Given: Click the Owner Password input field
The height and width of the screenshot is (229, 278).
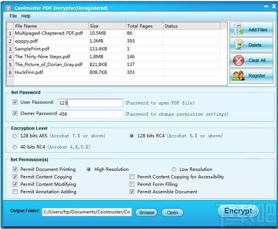Looking at the screenshot, I should pos(90,114).
